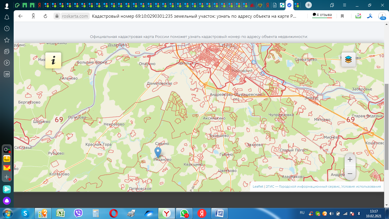Open the Windows Start menu

[7, 213]
